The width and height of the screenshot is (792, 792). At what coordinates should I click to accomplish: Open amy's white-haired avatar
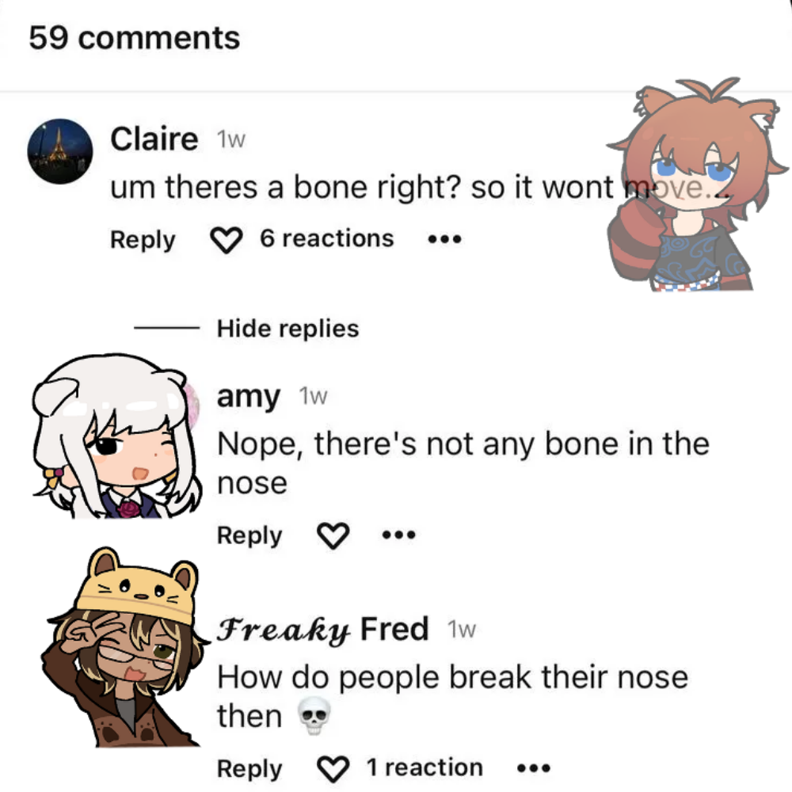[x=116, y=436]
